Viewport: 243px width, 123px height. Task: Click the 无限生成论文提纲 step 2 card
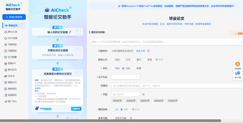57,52
